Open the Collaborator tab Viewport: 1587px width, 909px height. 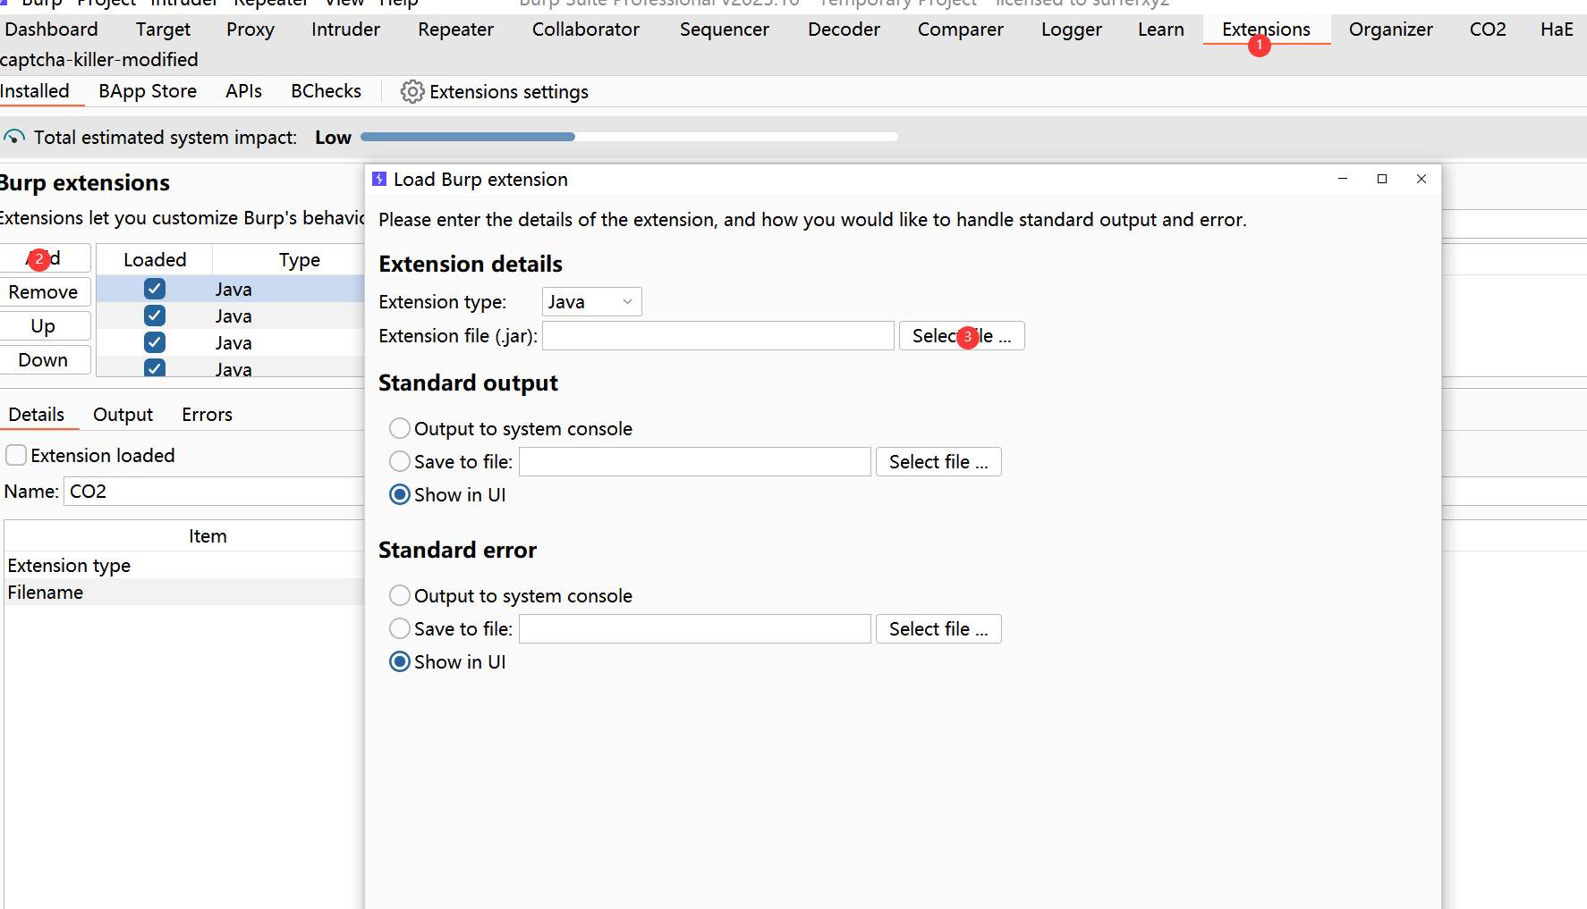586,29
